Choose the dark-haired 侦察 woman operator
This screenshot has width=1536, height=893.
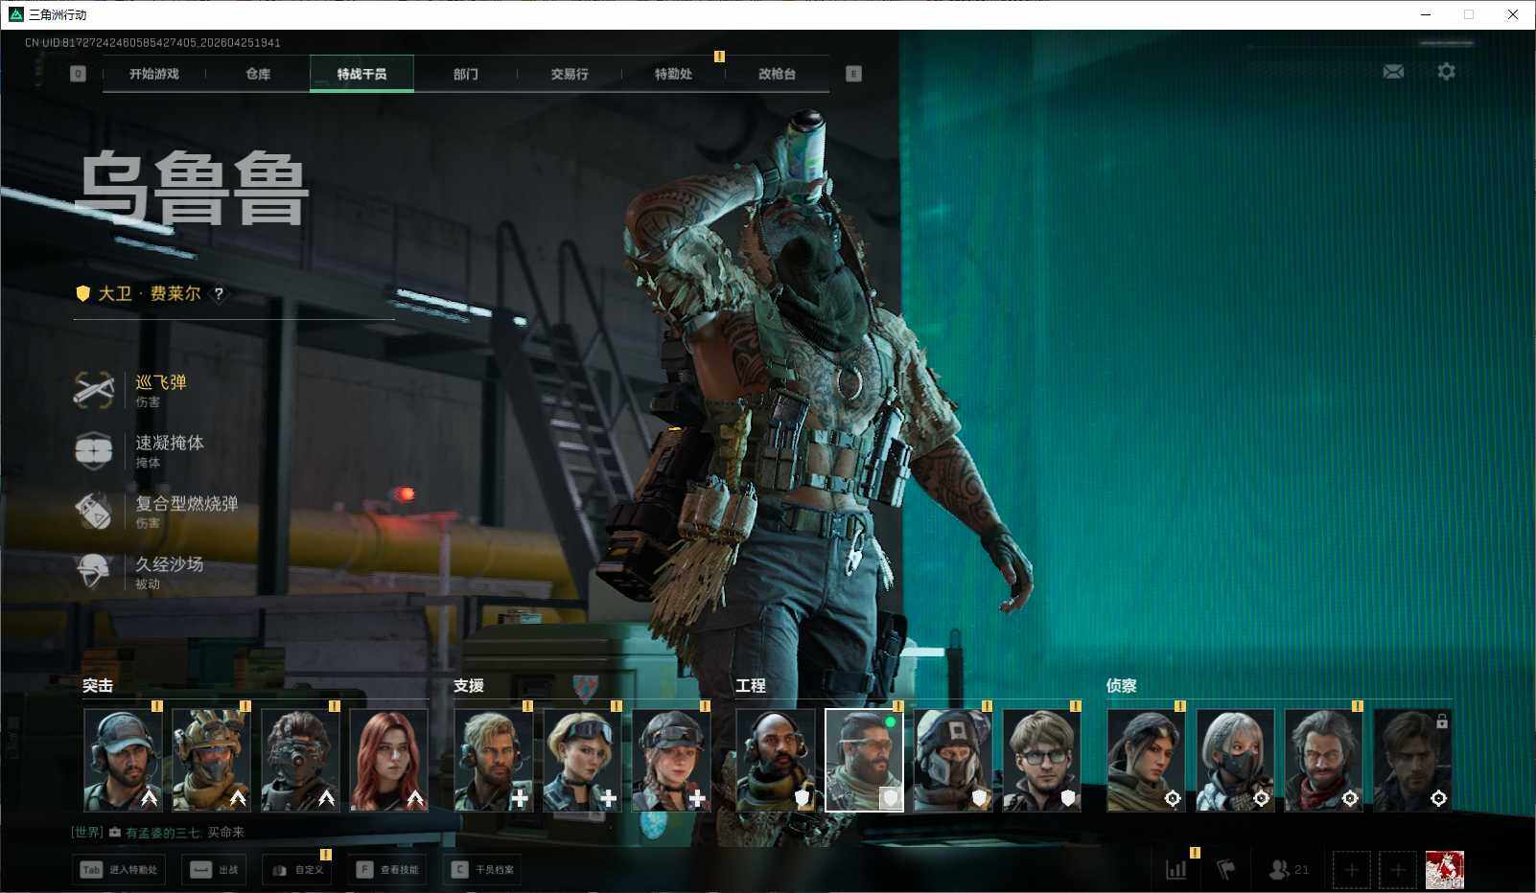[1147, 760]
